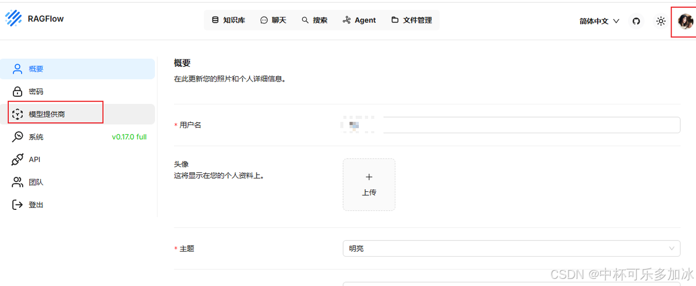The width and height of the screenshot is (696, 286).
Task: Click the 密码 lock icon
Action: [x=18, y=91]
